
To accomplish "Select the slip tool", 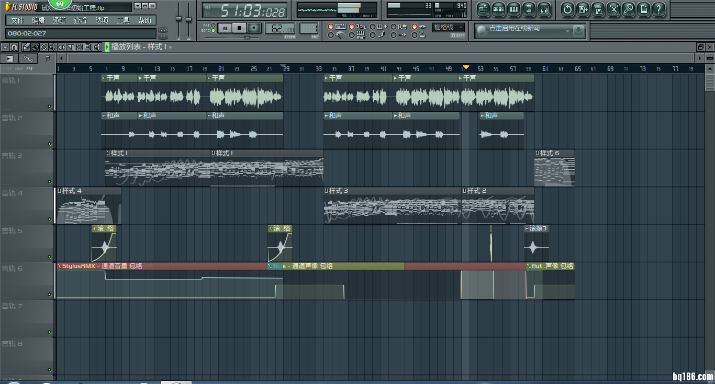I will [62, 47].
